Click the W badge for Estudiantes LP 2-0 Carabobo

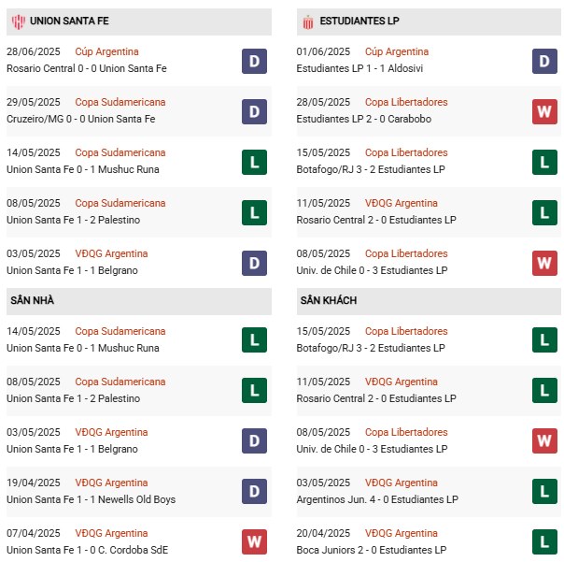544,112
